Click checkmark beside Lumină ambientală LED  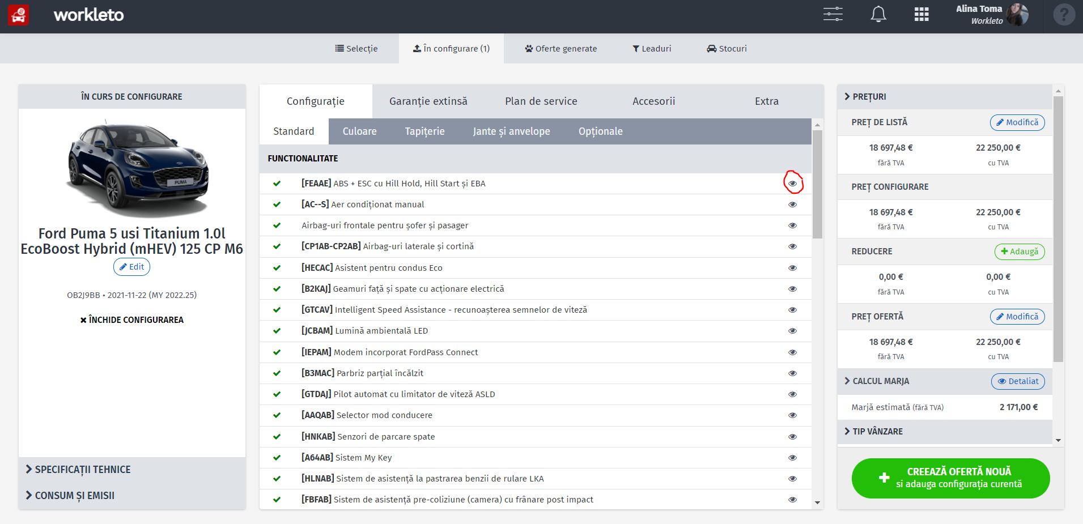pyautogui.click(x=277, y=331)
